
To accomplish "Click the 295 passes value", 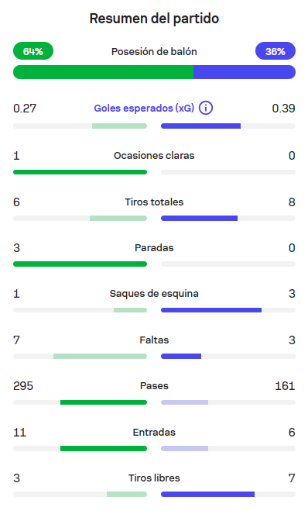I will coord(23,386).
